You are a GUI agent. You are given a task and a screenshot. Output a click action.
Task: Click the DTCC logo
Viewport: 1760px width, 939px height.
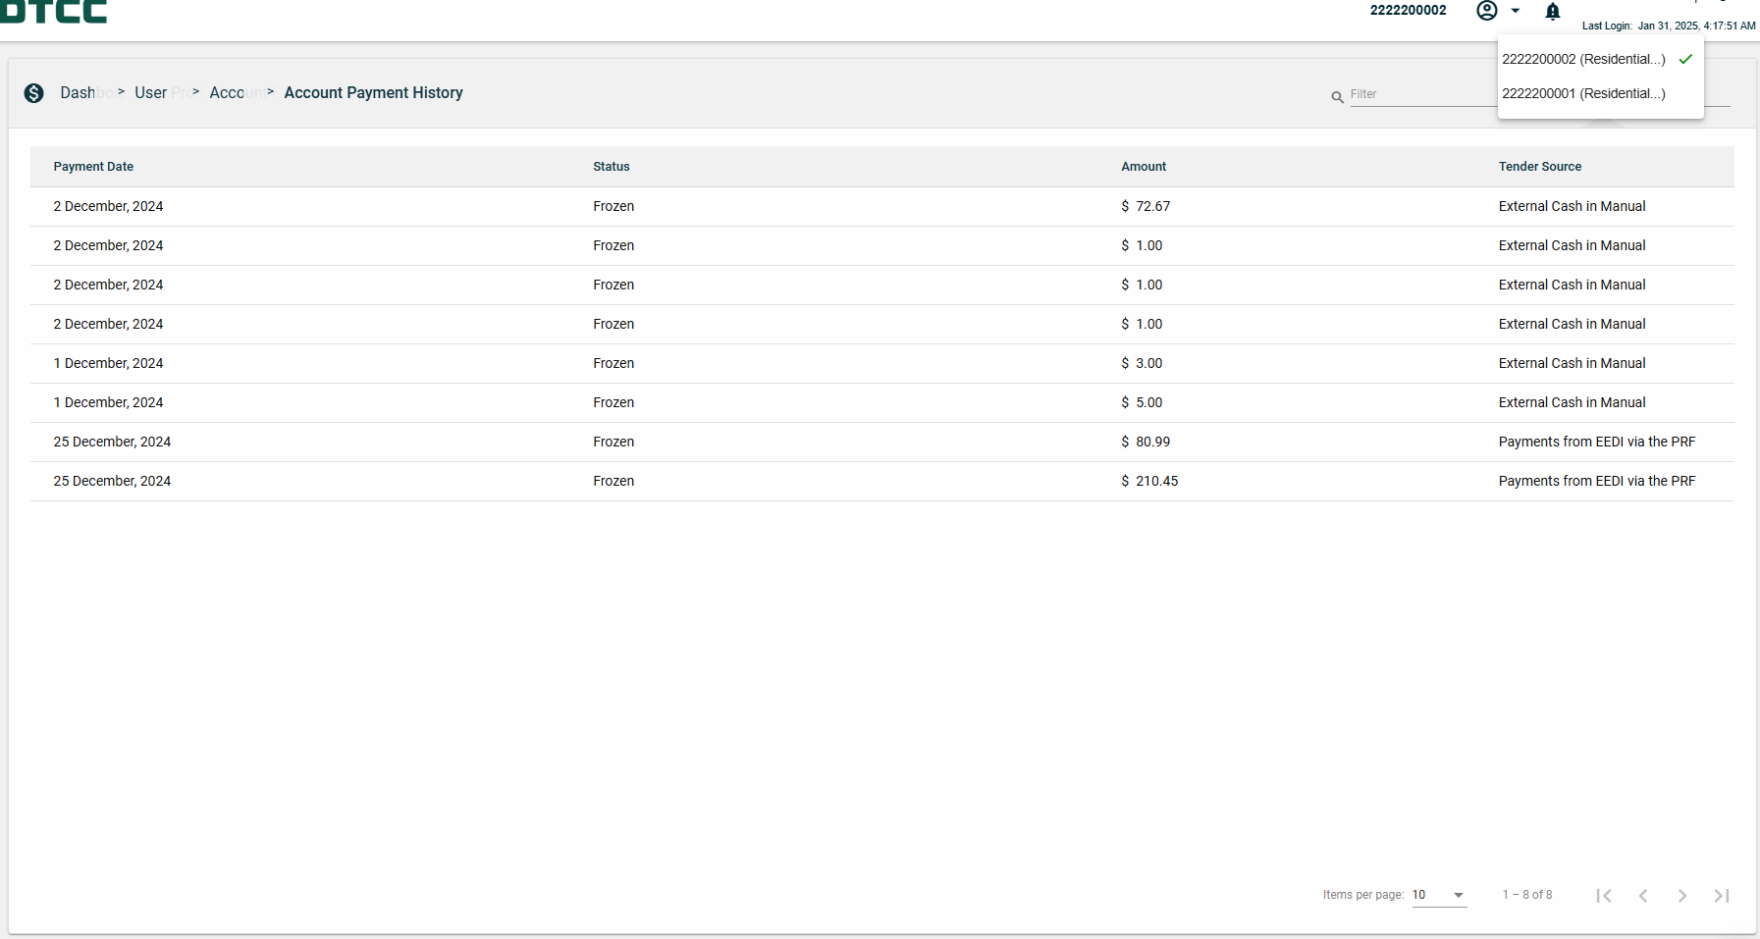[x=54, y=12]
